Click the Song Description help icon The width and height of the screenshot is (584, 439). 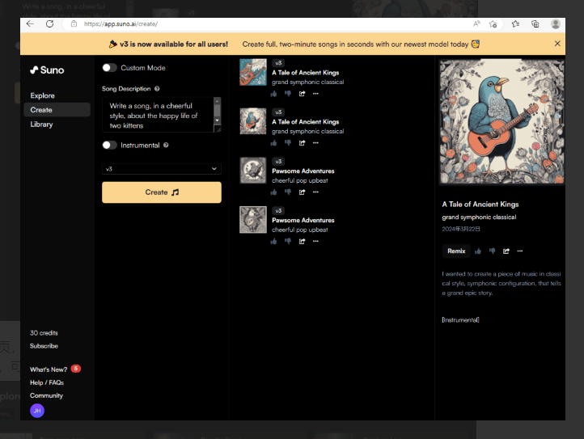tap(157, 89)
